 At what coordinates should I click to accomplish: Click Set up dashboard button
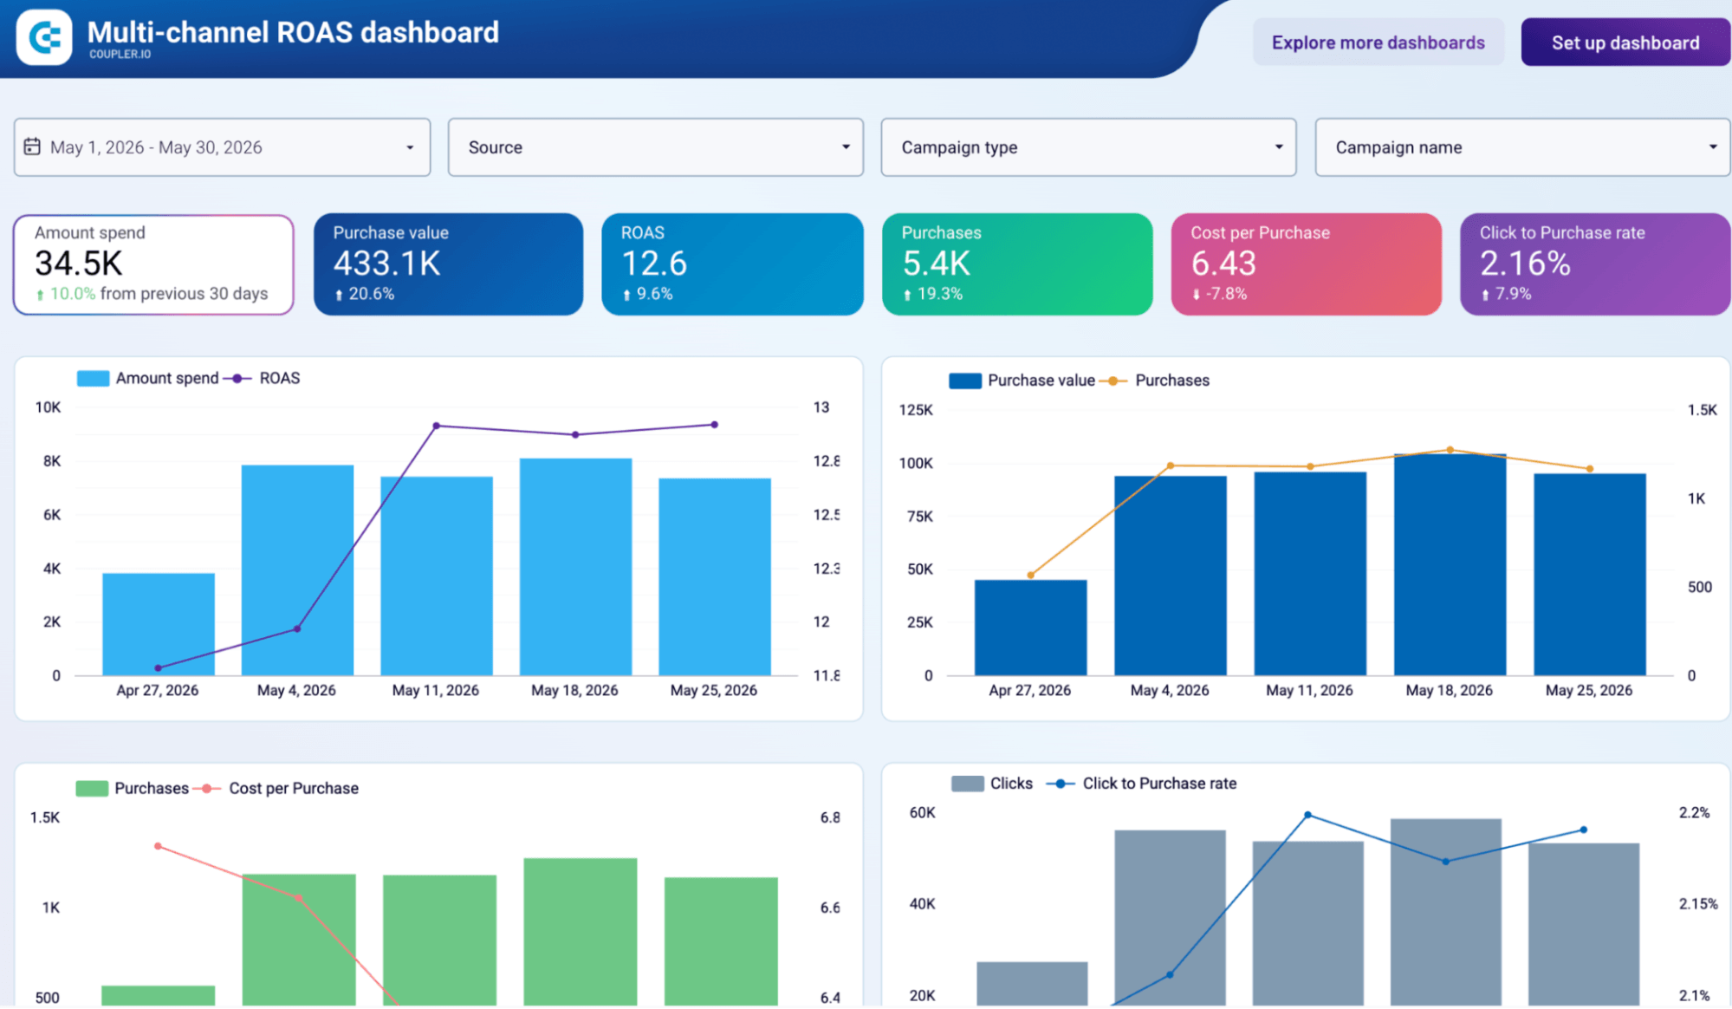click(1625, 42)
